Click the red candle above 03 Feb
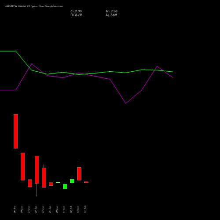220x220 pixels. pos(79,174)
